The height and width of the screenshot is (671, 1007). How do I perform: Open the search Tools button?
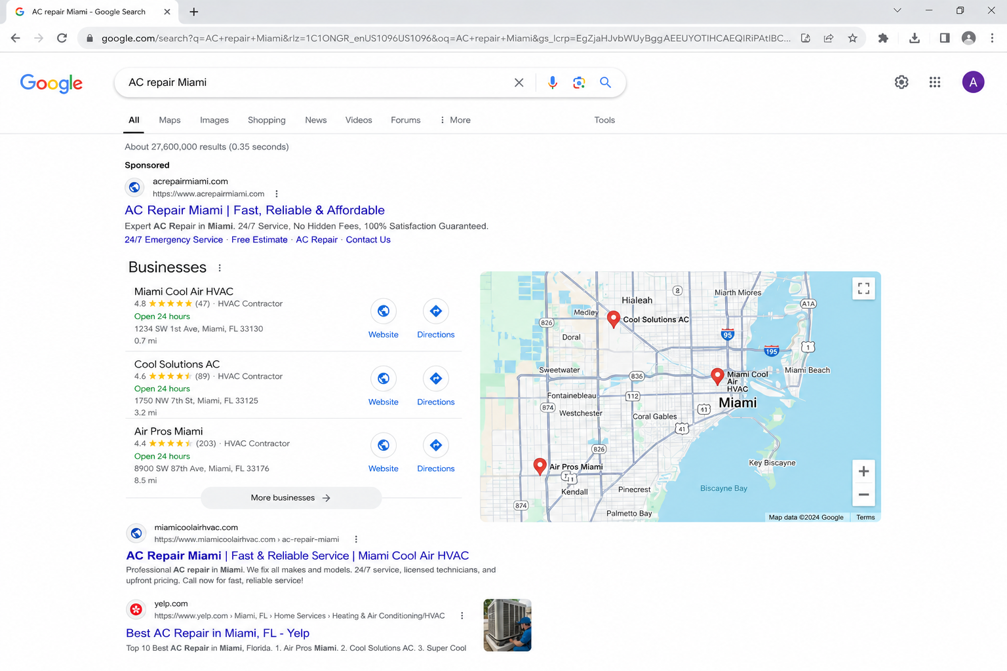(x=604, y=120)
